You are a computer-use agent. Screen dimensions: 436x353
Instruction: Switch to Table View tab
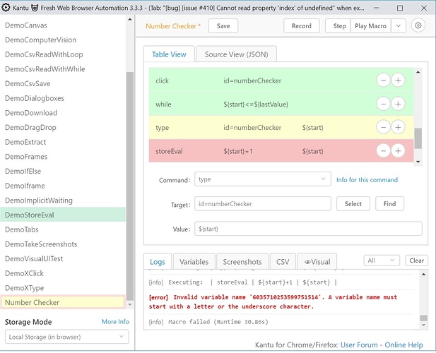tap(169, 54)
